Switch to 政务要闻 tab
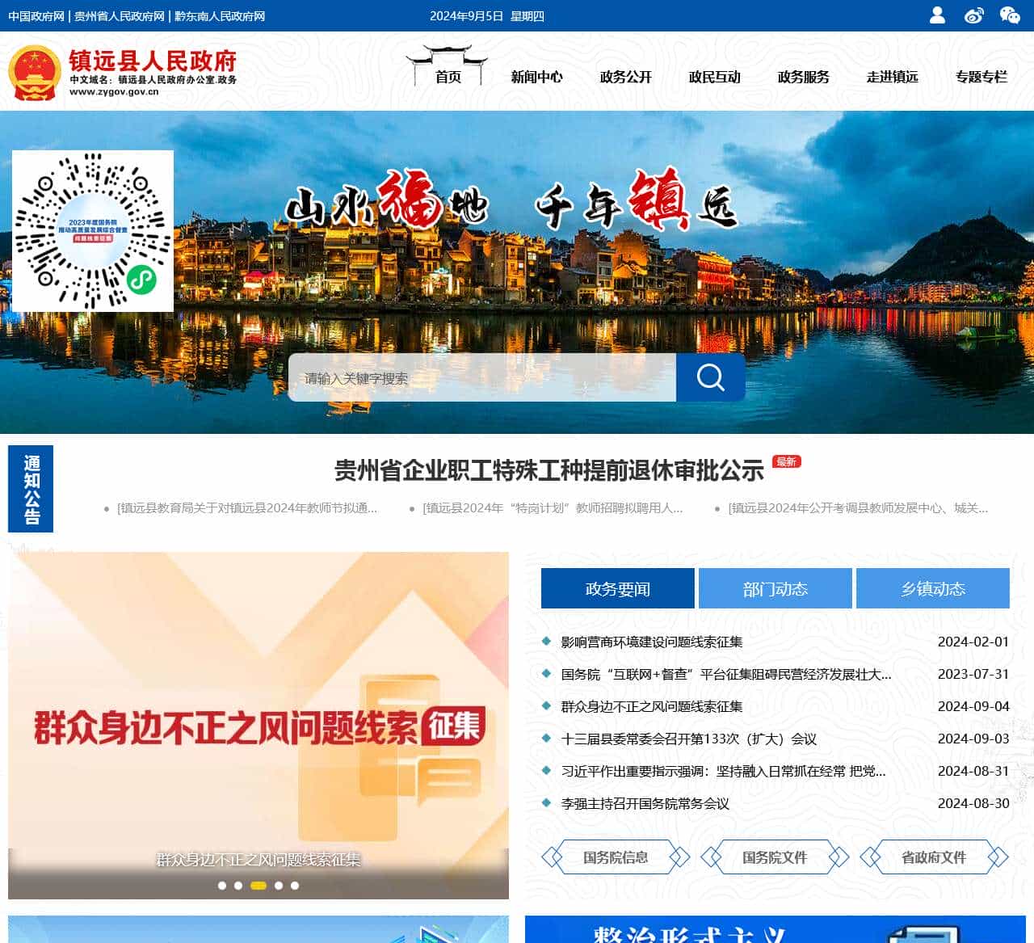The image size is (1034, 943). coord(618,588)
